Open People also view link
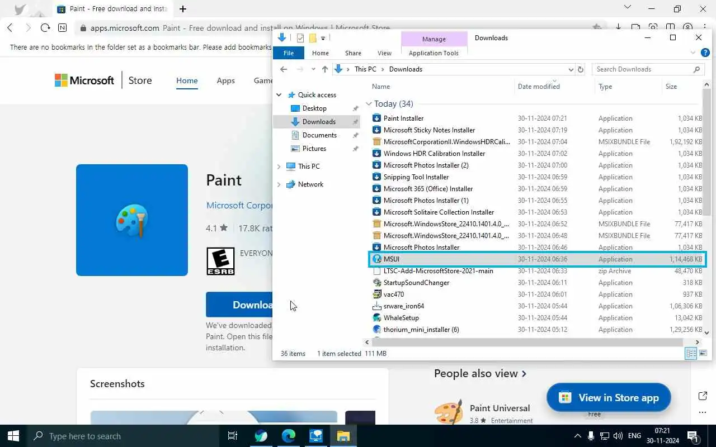716x447 pixels. 480,374
